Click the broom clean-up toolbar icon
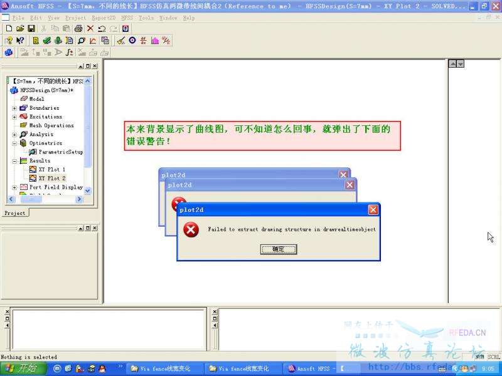The width and height of the screenshot is (502, 376). [120, 41]
